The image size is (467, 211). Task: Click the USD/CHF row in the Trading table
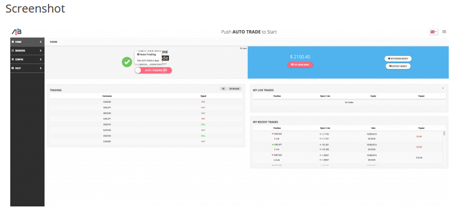[146, 124]
